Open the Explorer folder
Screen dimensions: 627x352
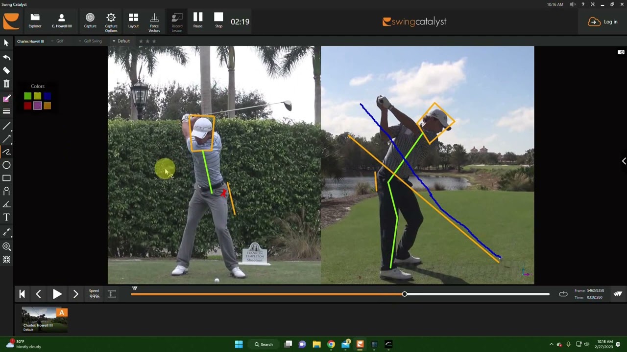(35, 21)
